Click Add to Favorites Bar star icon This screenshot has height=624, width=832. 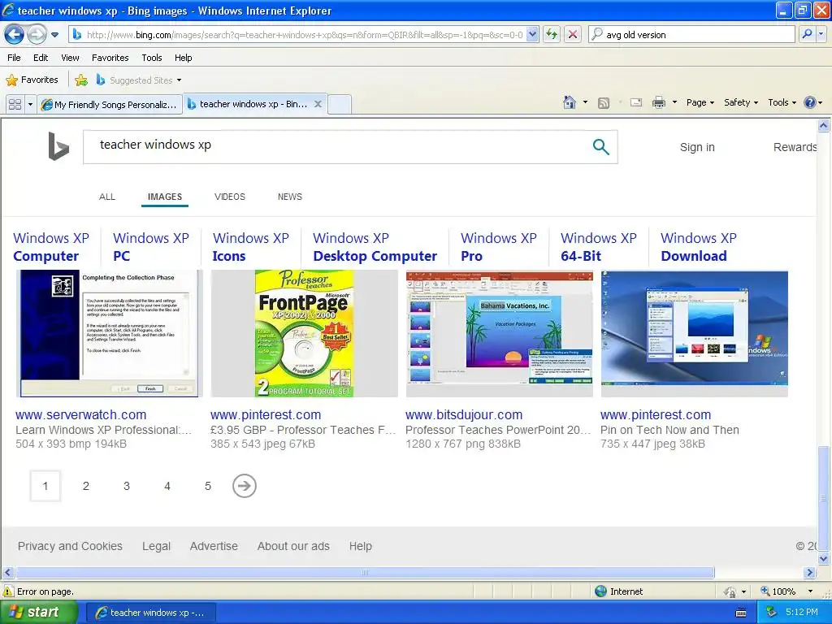(x=81, y=80)
